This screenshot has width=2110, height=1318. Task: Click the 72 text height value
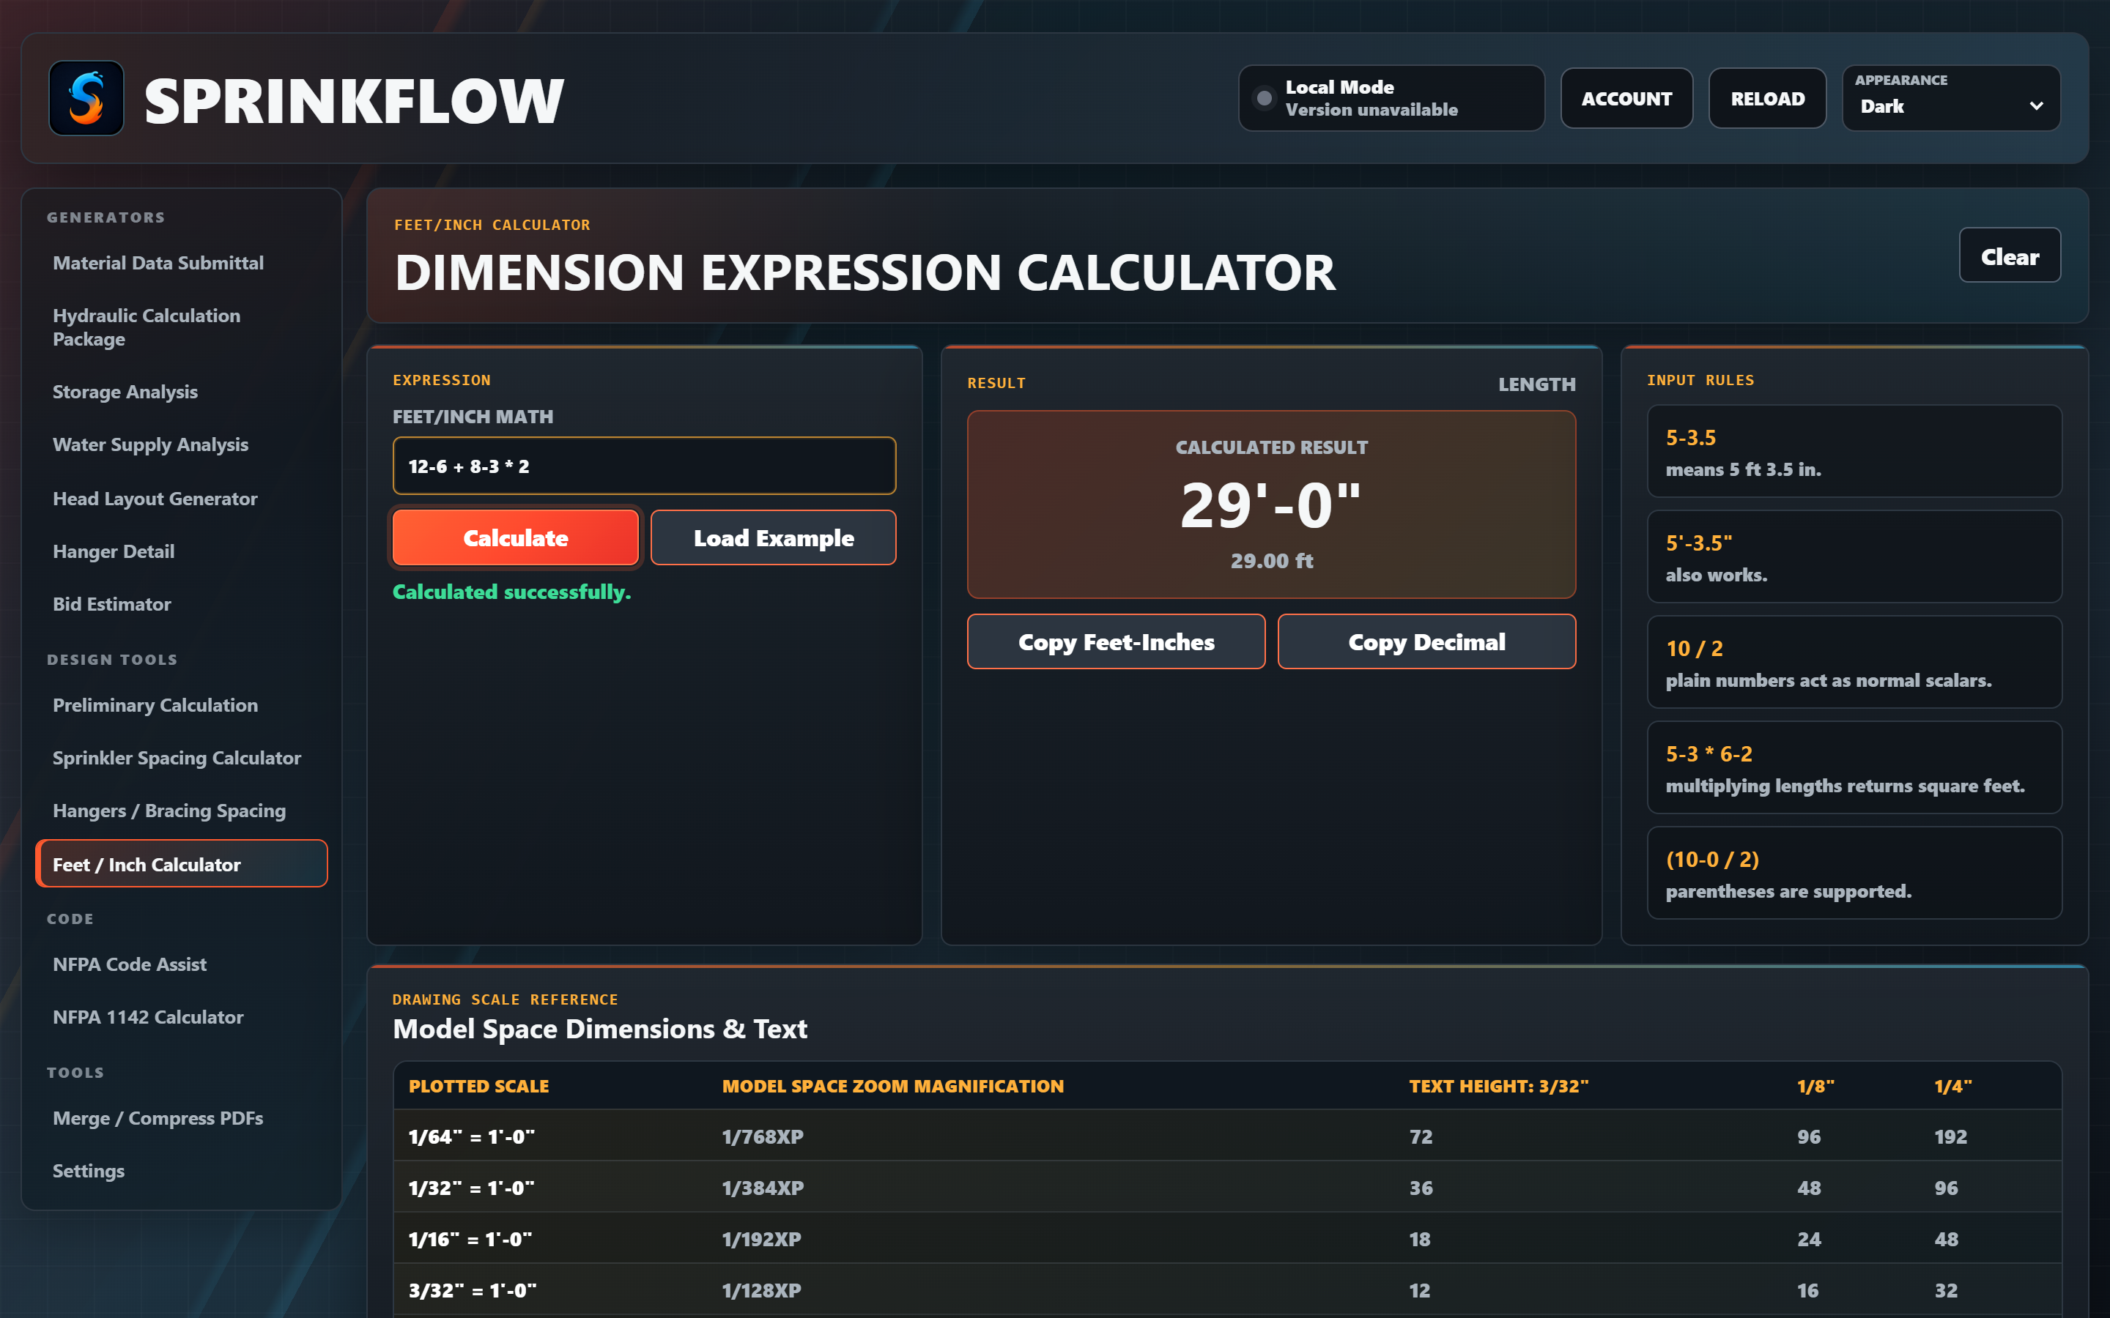click(1421, 1136)
